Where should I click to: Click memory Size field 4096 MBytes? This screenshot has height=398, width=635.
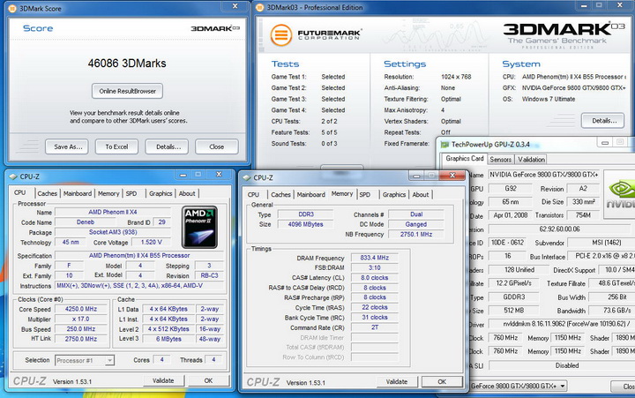point(305,224)
